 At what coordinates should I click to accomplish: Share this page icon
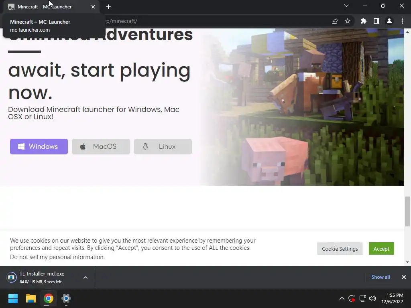click(x=335, y=21)
